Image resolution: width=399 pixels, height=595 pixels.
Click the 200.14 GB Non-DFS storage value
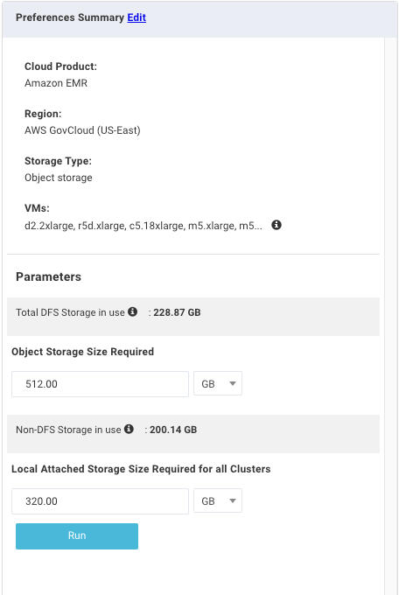(x=173, y=430)
